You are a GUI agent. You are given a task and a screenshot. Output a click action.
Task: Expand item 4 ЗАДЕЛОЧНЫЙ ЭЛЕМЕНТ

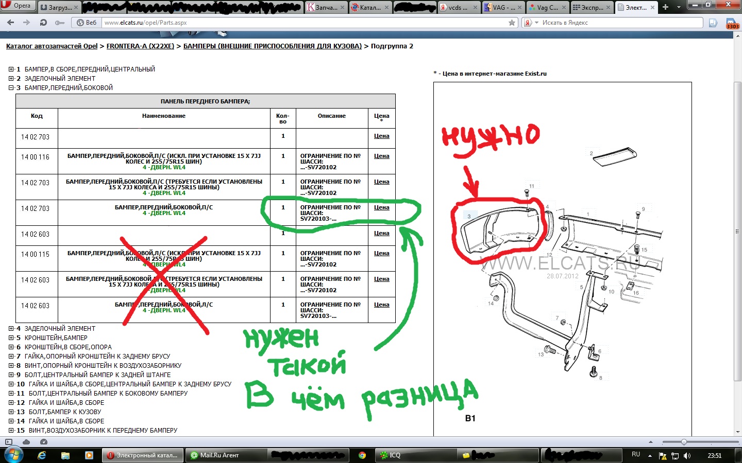(x=11, y=328)
